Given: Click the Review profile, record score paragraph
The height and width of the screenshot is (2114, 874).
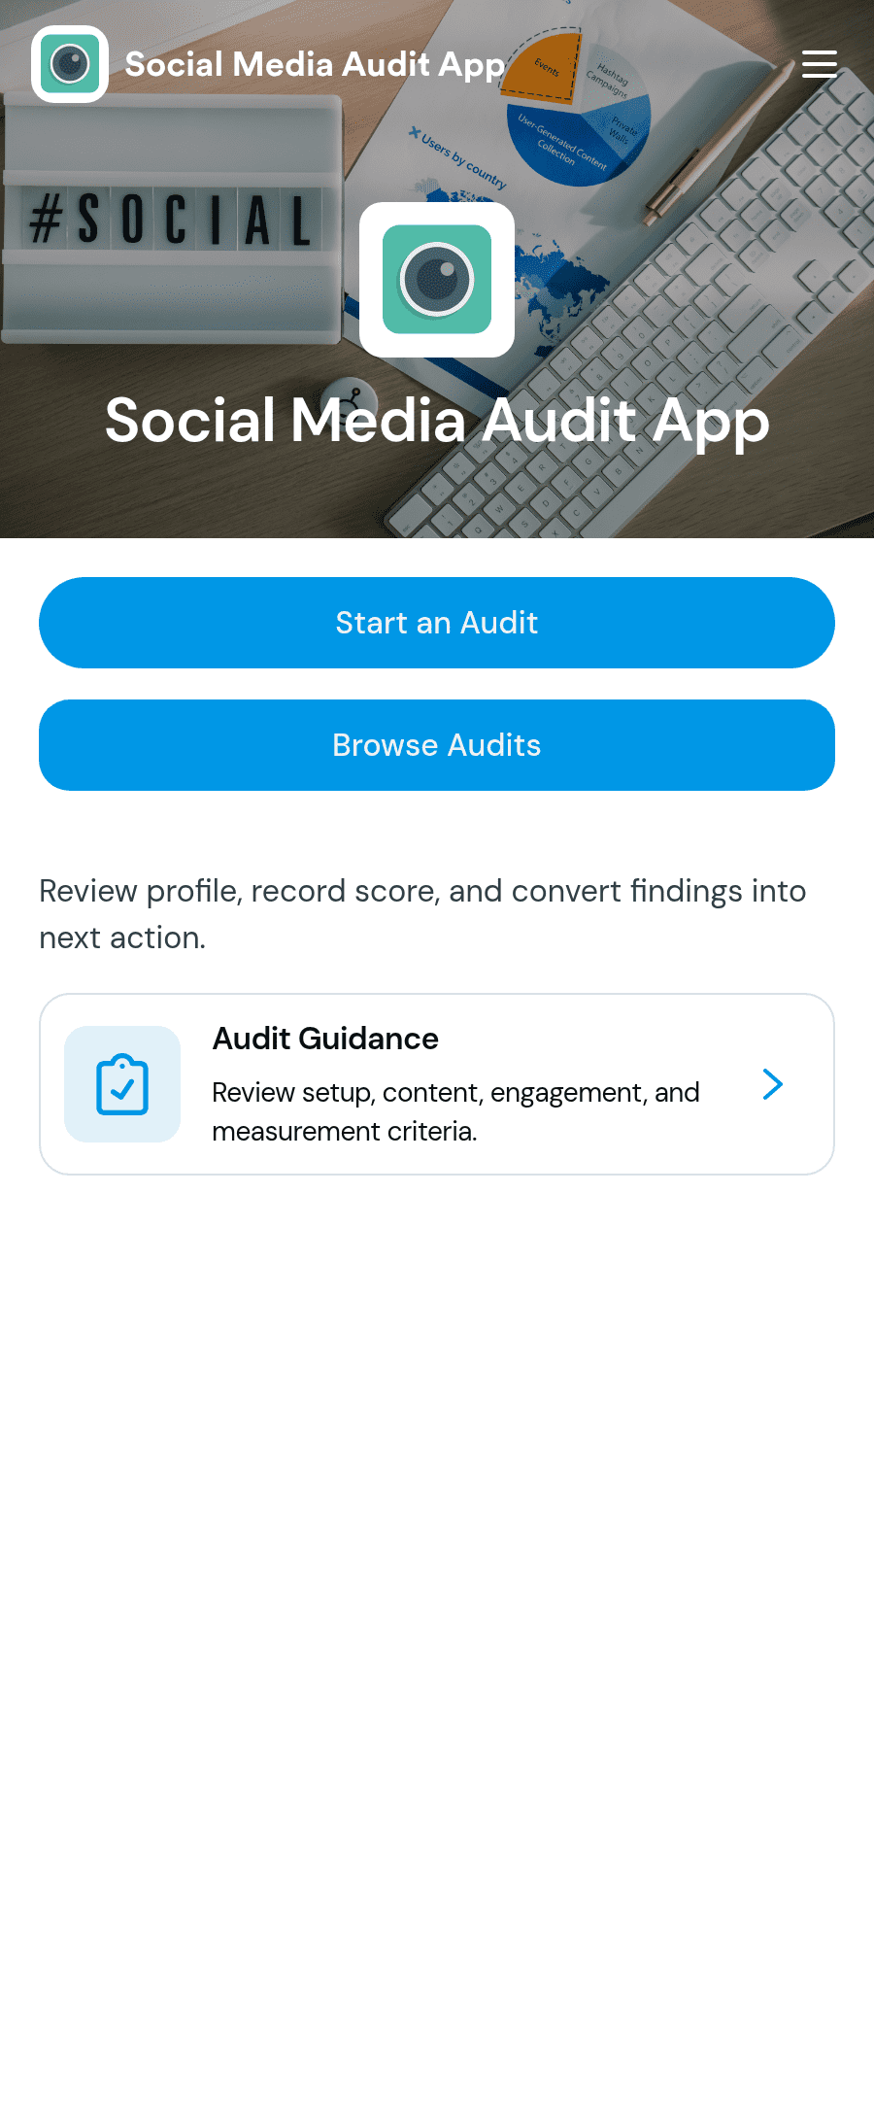Looking at the screenshot, I should point(422,914).
